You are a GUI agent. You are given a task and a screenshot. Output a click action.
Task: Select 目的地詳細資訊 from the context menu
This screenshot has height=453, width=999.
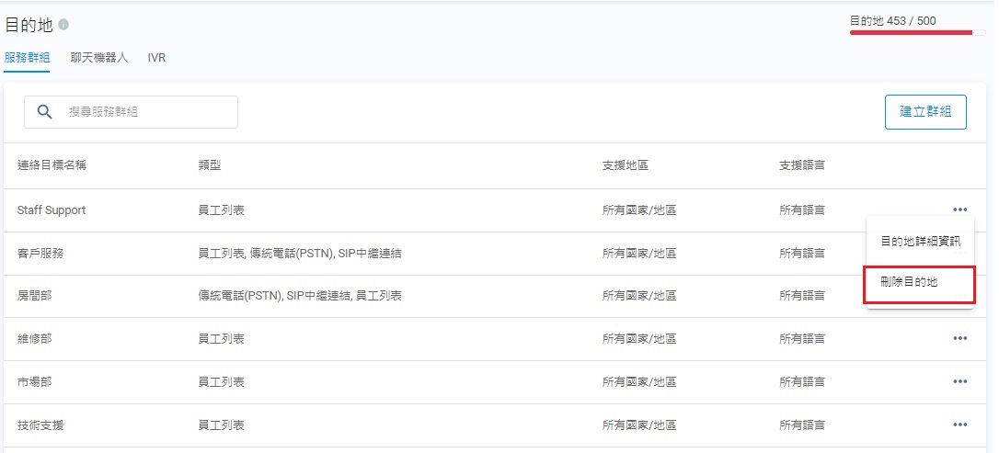(x=920, y=242)
